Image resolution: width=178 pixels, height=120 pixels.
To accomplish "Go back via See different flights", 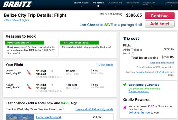I will click(17, 20).
